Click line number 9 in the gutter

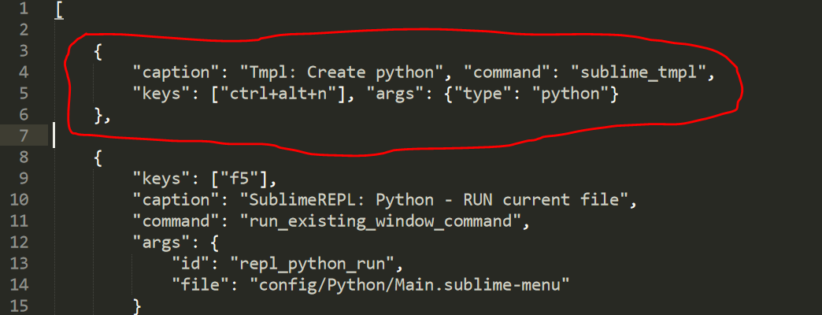[x=25, y=178]
